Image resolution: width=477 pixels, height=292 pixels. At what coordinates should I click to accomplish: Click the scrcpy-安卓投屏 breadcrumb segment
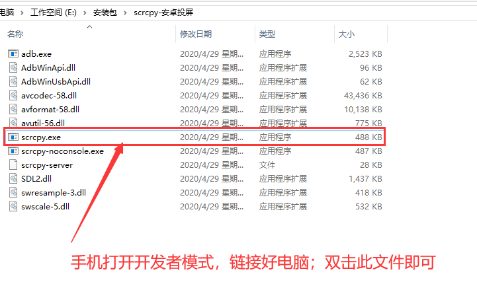pos(163,13)
